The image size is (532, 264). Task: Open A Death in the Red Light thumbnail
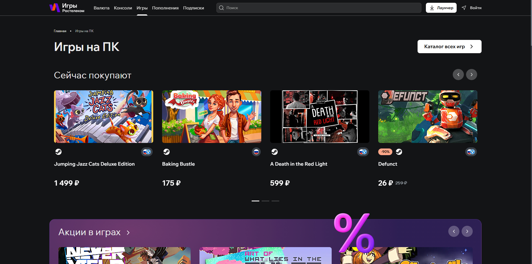[319, 117]
